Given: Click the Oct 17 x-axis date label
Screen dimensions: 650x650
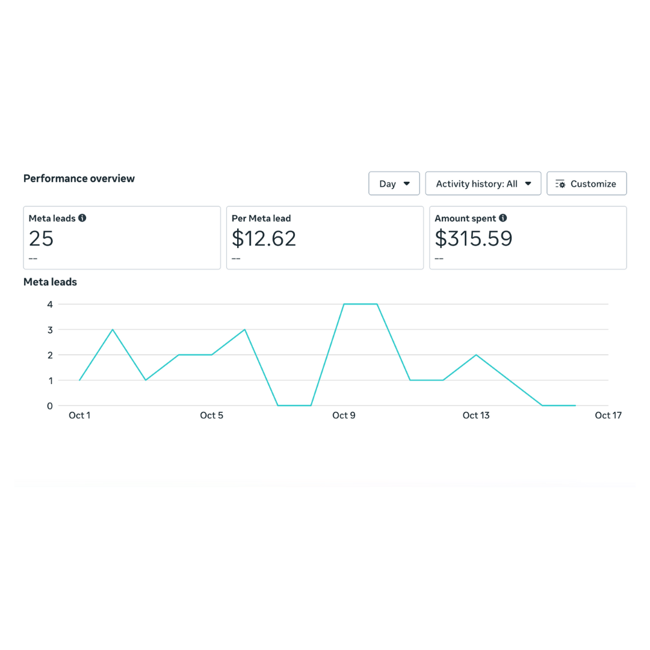Looking at the screenshot, I should point(608,415).
